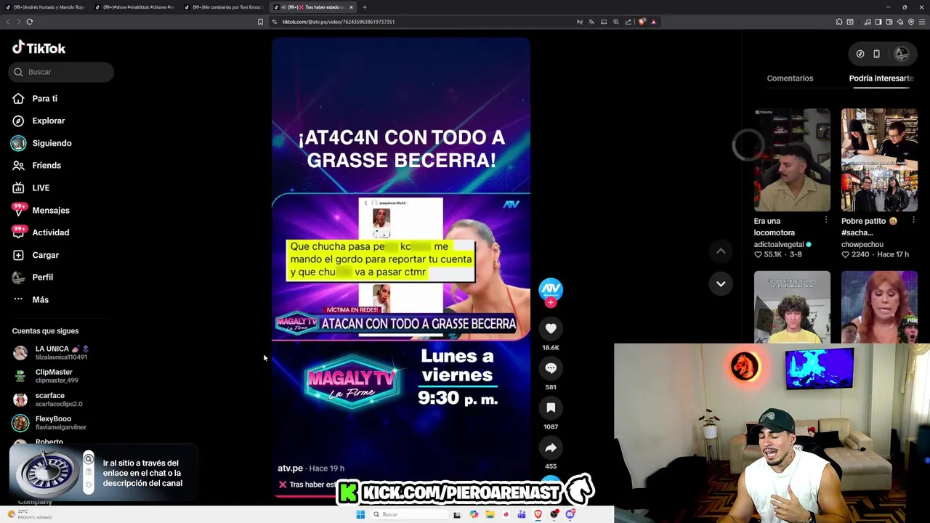
Task: Like the video with the heart icon
Action: 551,329
